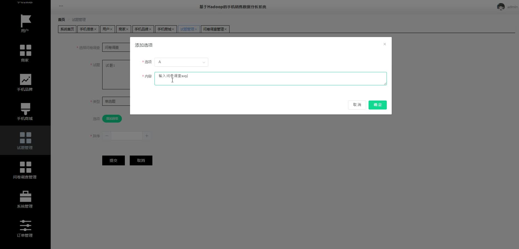
Task: Close the 用户 tab
Action: tap(111, 29)
